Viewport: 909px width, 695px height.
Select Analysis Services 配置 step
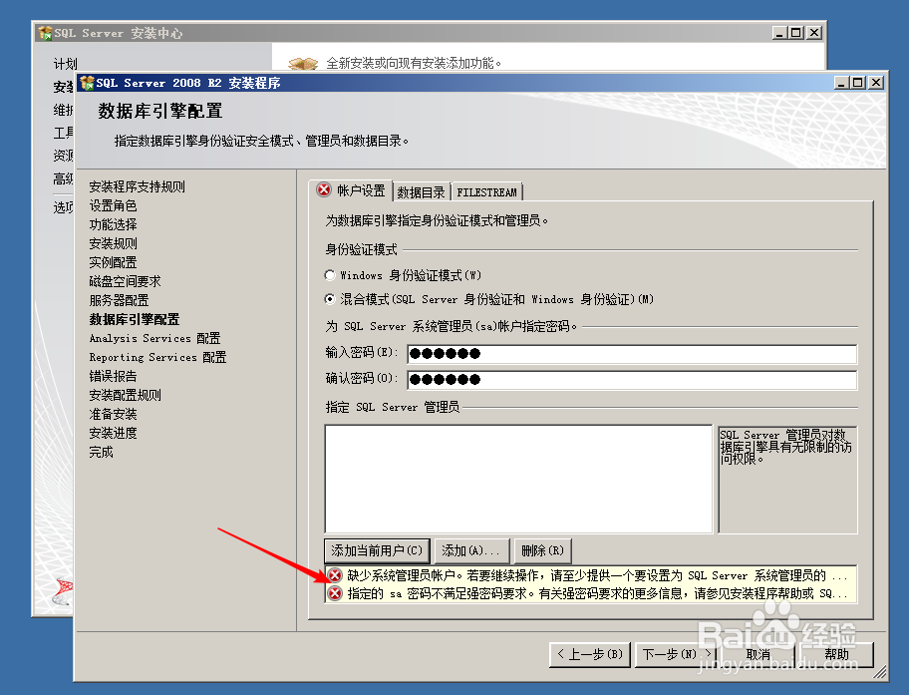click(154, 338)
